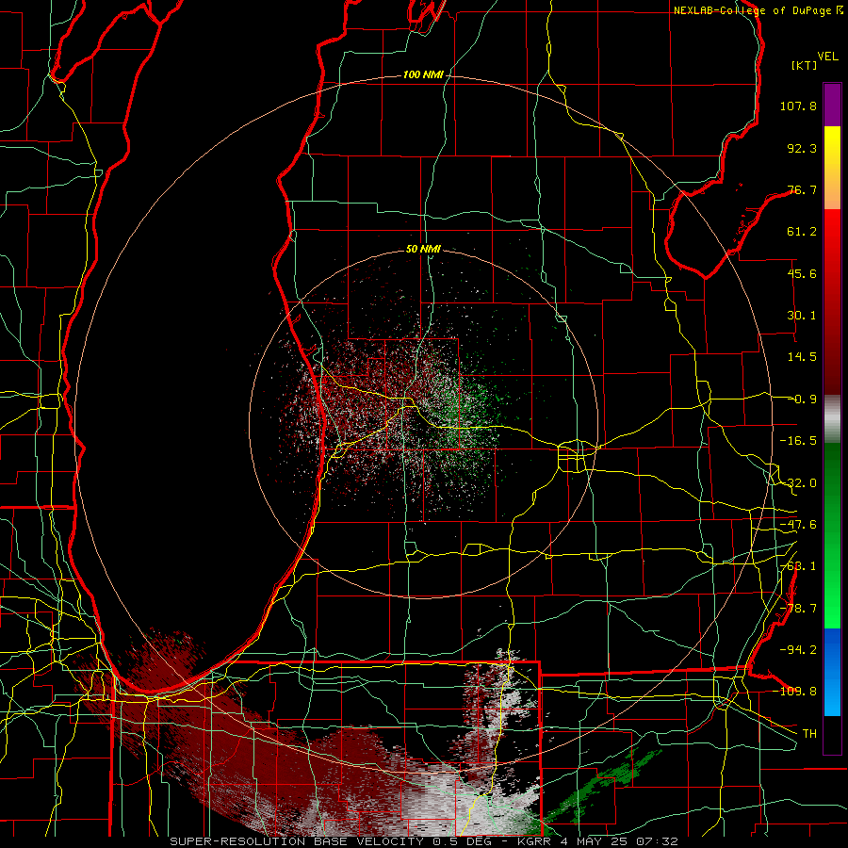Click the 14.5 velocity scale value
The height and width of the screenshot is (848, 848).
(x=802, y=357)
